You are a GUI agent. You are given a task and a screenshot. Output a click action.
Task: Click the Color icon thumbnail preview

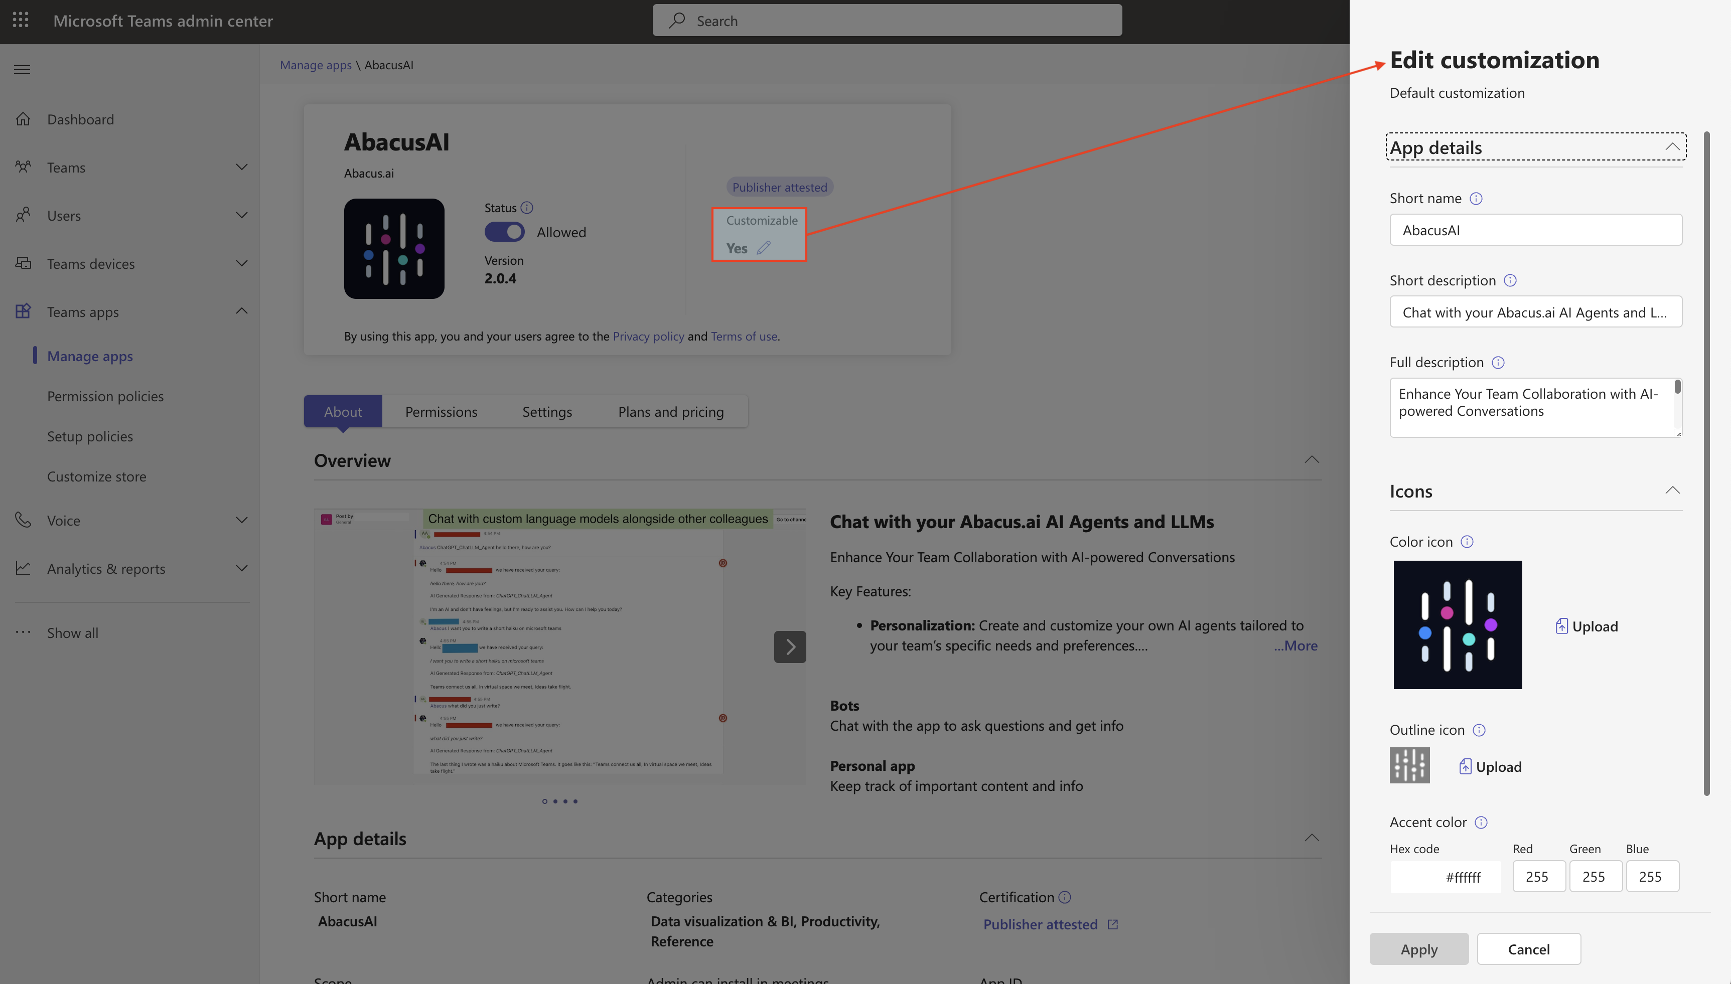(1457, 624)
